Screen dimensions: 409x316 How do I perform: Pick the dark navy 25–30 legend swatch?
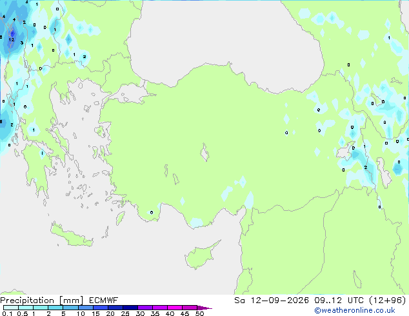pyautogui.click(x=130, y=308)
